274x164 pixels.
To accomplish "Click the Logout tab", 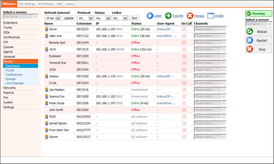I will (x=69, y=4).
